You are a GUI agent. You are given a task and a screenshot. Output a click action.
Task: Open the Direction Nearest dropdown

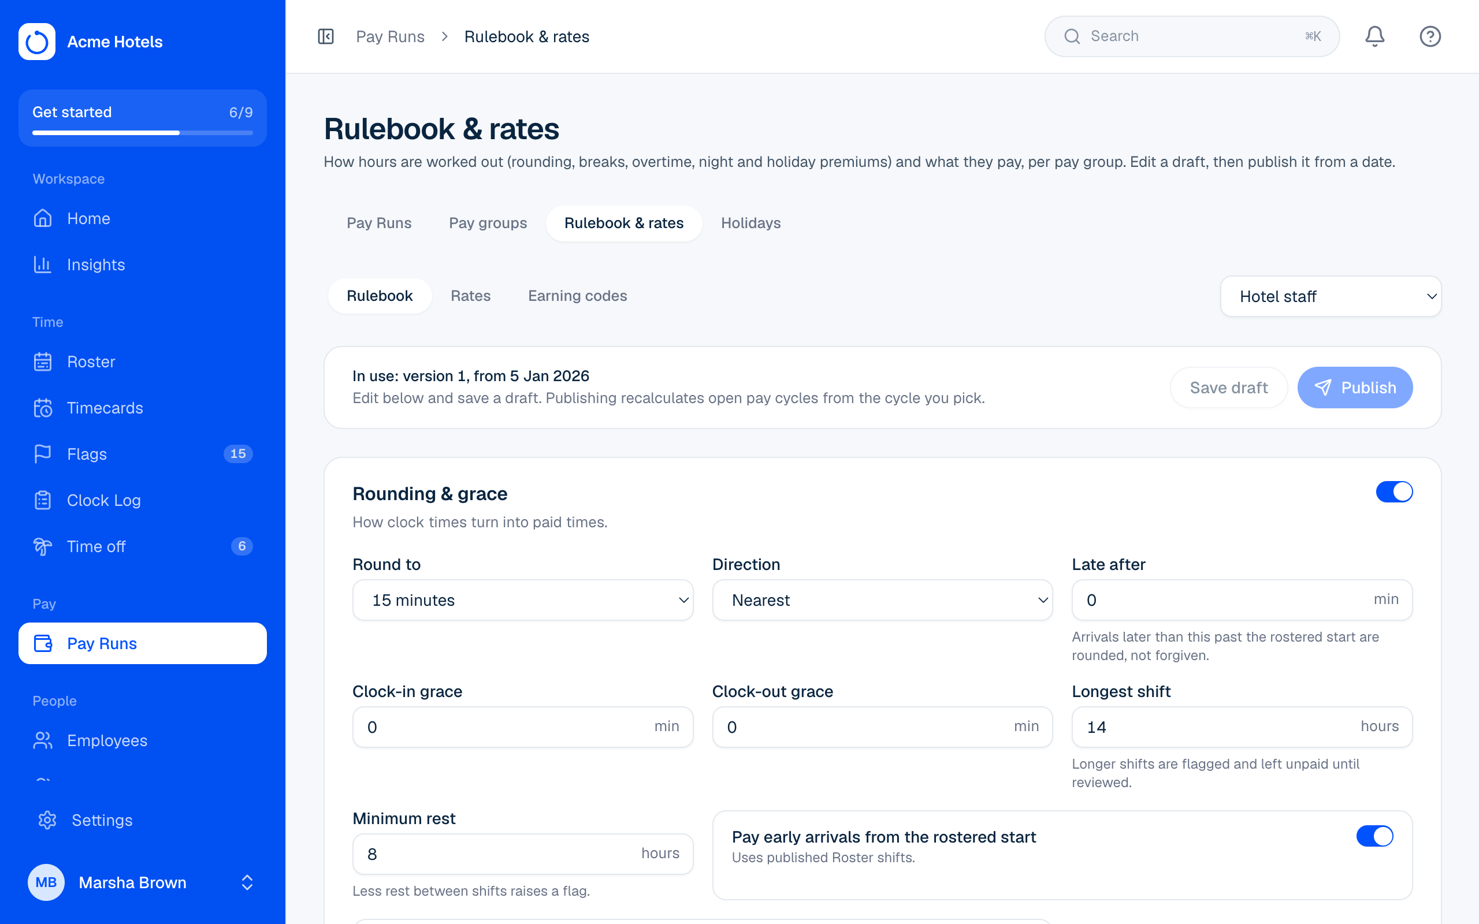(882, 600)
